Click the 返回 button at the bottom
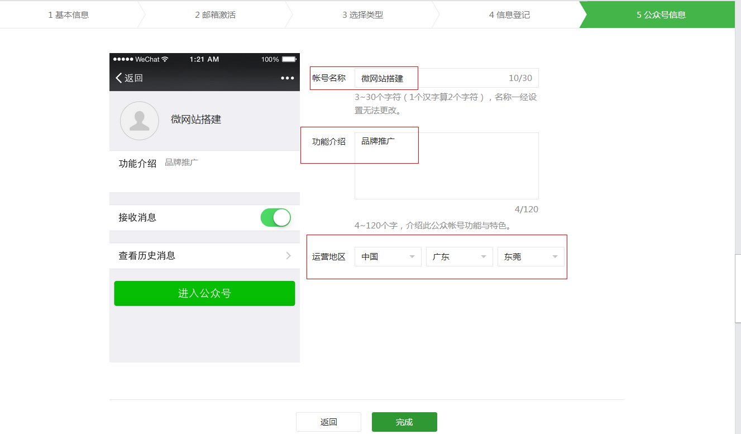 tap(328, 422)
